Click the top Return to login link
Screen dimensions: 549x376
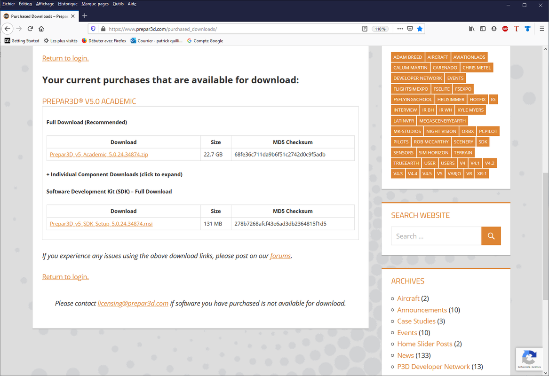tap(65, 58)
